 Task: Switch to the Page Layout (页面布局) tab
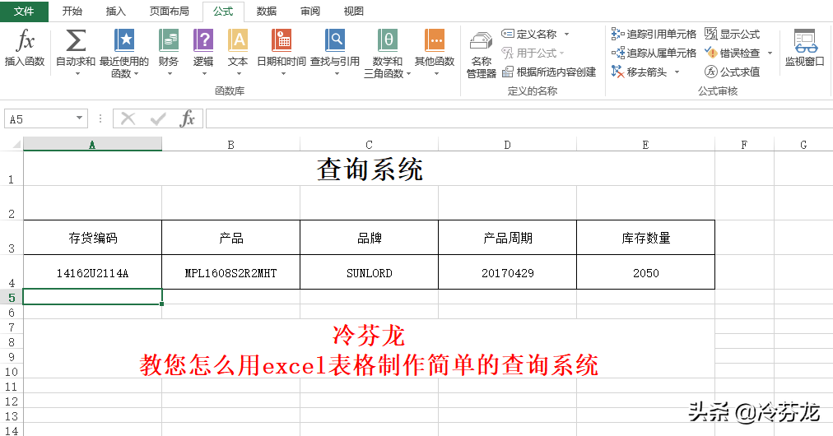169,12
